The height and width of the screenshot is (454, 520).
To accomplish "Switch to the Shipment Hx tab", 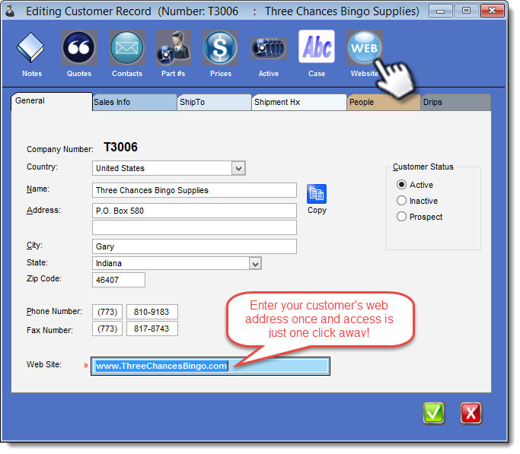I will 298,102.
